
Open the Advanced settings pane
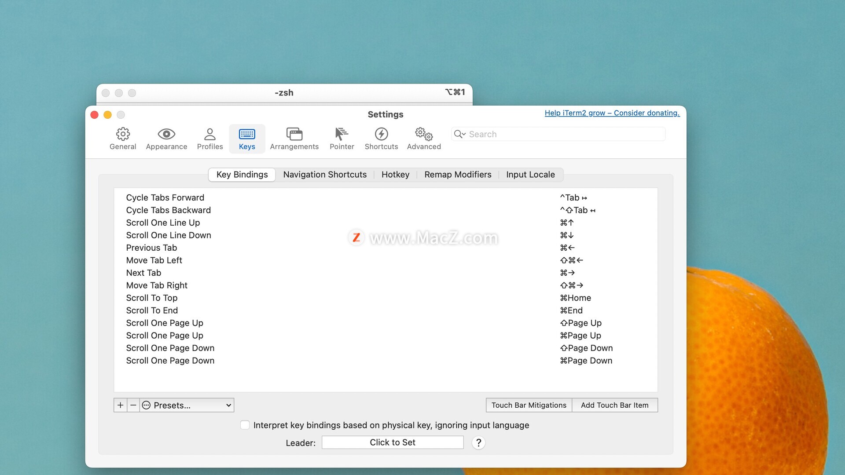[424, 139]
